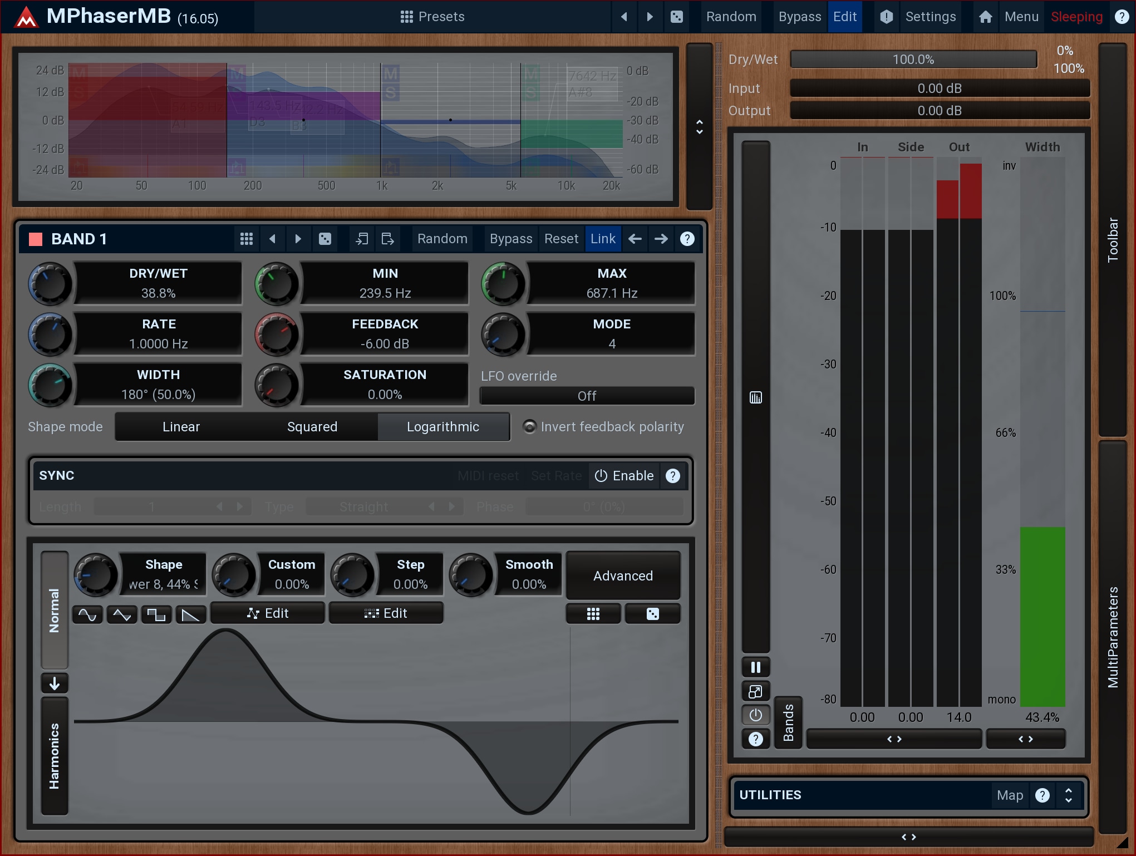This screenshot has height=856, width=1136.
Task: Click the home icon next to Menu
Action: [x=985, y=17]
